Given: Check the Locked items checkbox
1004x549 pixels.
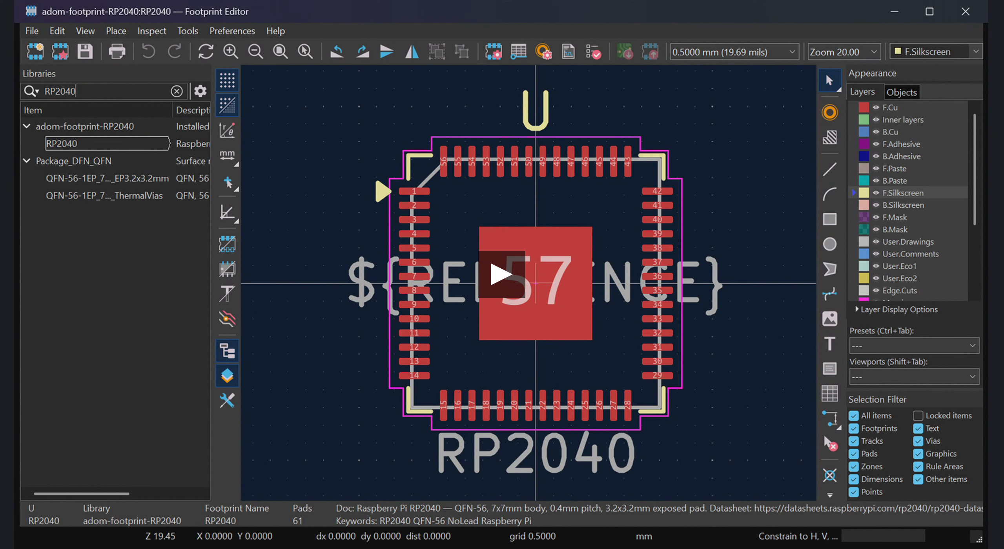Looking at the screenshot, I should [x=918, y=415].
